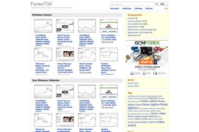Open MetaTrader 4 Android Mobil category
The image size is (199, 132).
tap(140, 30)
